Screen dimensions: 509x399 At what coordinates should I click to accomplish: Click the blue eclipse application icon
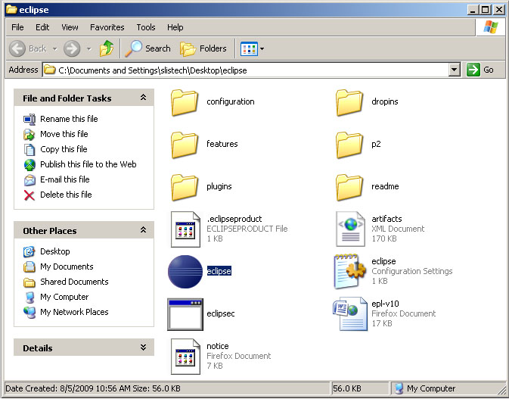pyautogui.click(x=185, y=272)
